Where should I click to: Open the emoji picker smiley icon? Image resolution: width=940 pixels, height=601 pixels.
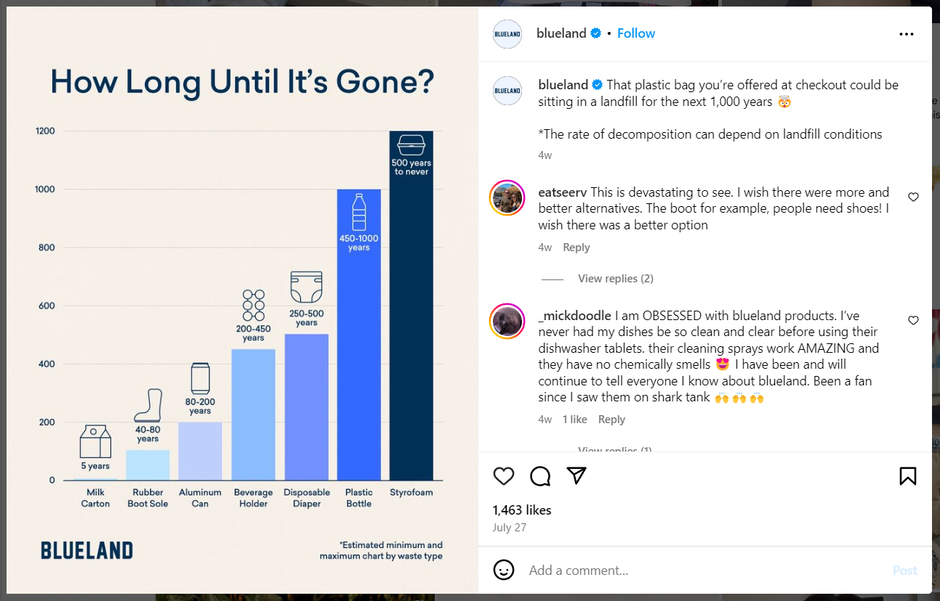point(504,570)
